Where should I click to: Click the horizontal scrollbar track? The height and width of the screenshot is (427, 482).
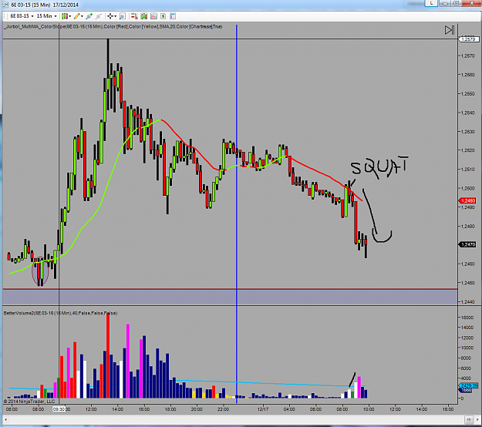click(x=237, y=419)
